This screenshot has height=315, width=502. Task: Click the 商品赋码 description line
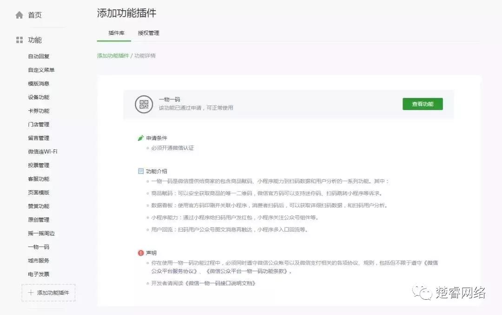click(267, 193)
